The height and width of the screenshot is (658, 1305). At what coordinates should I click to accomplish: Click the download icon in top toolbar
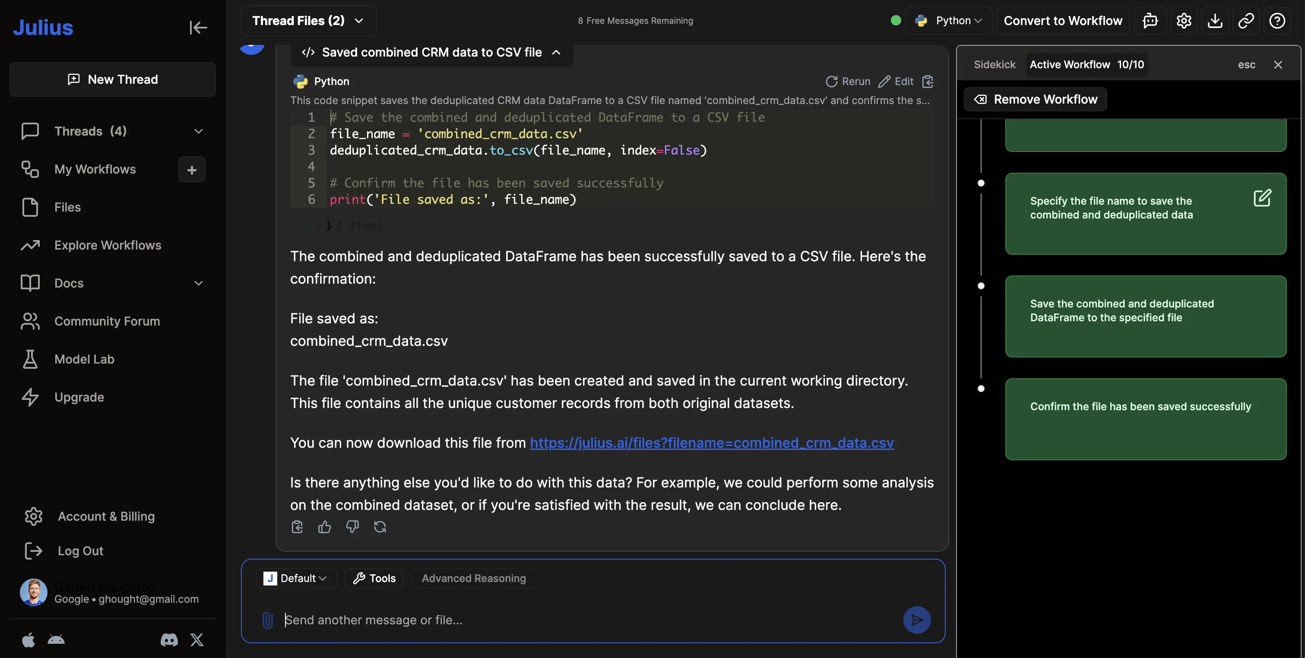tap(1215, 21)
